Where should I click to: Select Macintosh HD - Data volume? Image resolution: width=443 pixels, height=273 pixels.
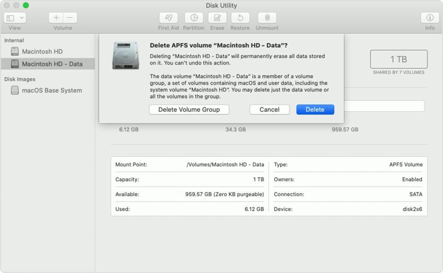click(48, 64)
